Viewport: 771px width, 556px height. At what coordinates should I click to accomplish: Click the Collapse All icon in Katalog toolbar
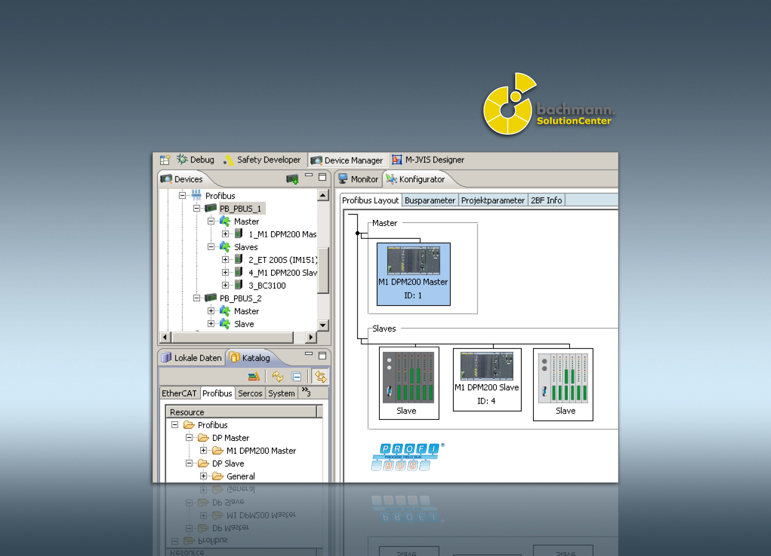pos(297,376)
